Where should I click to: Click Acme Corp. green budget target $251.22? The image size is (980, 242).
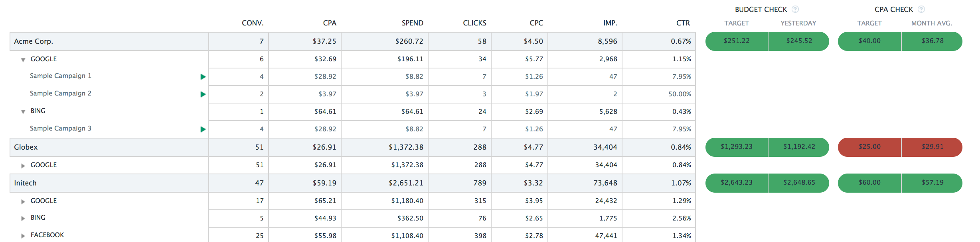point(737,41)
